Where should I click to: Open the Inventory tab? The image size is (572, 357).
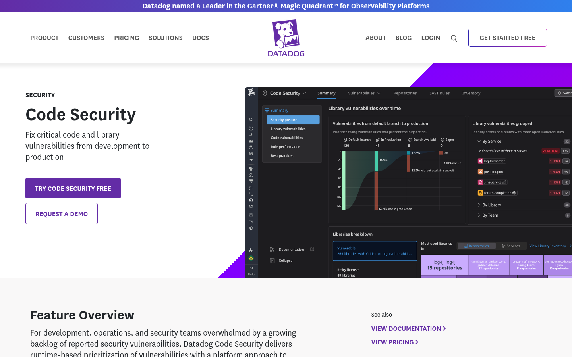click(471, 93)
